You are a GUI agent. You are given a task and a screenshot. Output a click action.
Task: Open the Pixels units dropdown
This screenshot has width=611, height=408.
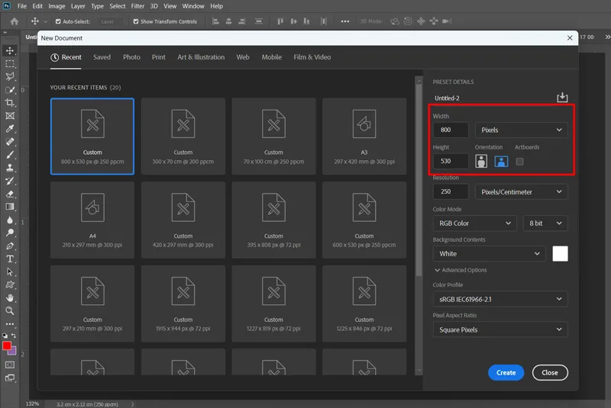pyautogui.click(x=521, y=130)
